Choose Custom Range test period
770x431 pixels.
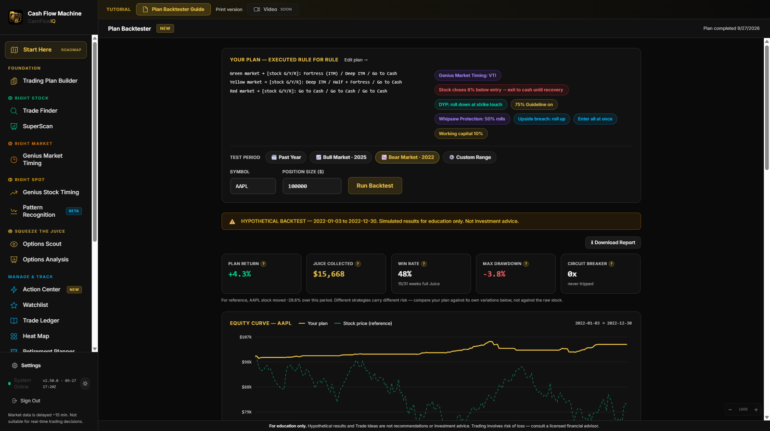470,157
